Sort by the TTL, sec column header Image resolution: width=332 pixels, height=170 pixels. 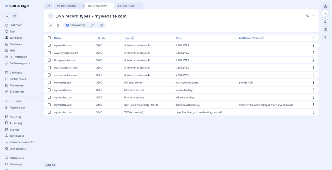click(x=101, y=38)
